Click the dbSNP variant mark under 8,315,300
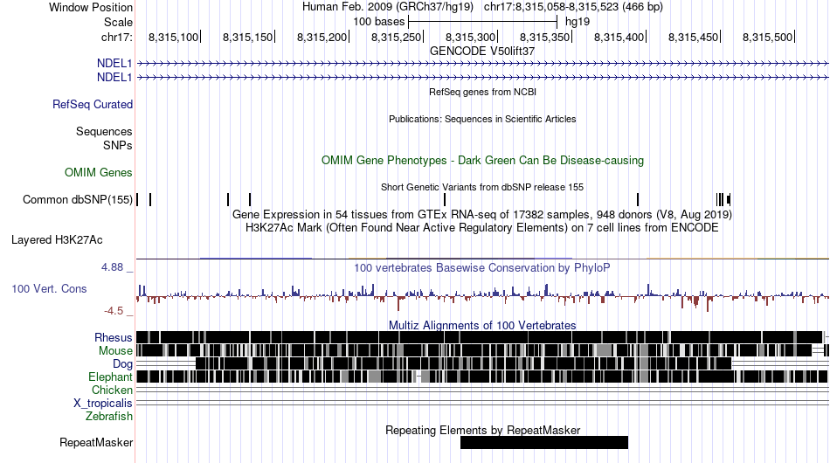 tap(445, 199)
